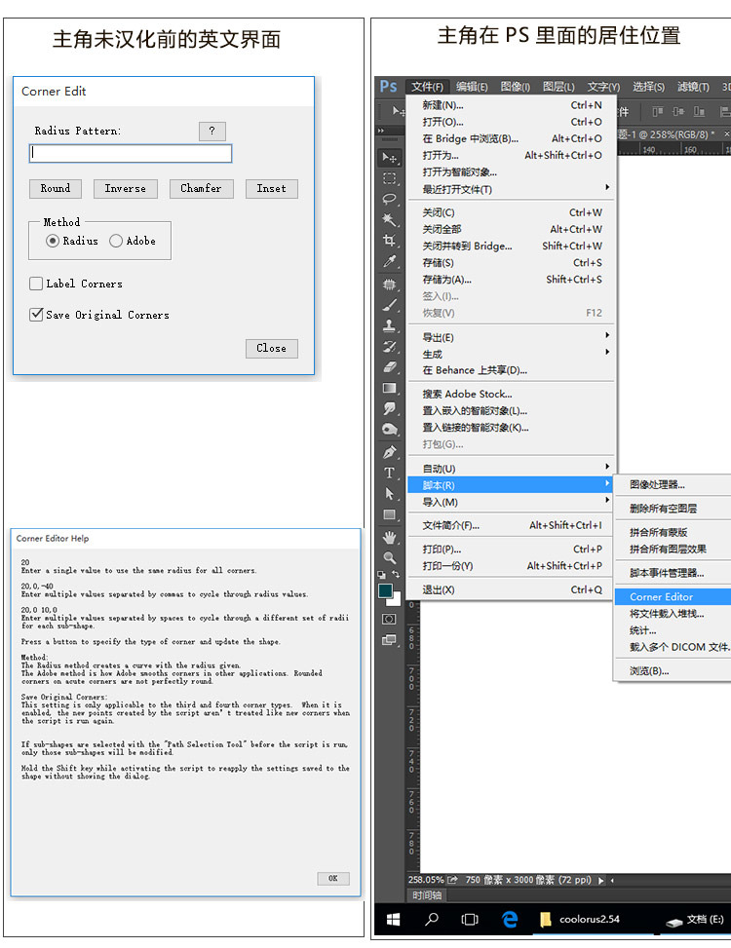The height and width of the screenshot is (948, 731).
Task: Open the 编辑(E) menu
Action: point(472,87)
